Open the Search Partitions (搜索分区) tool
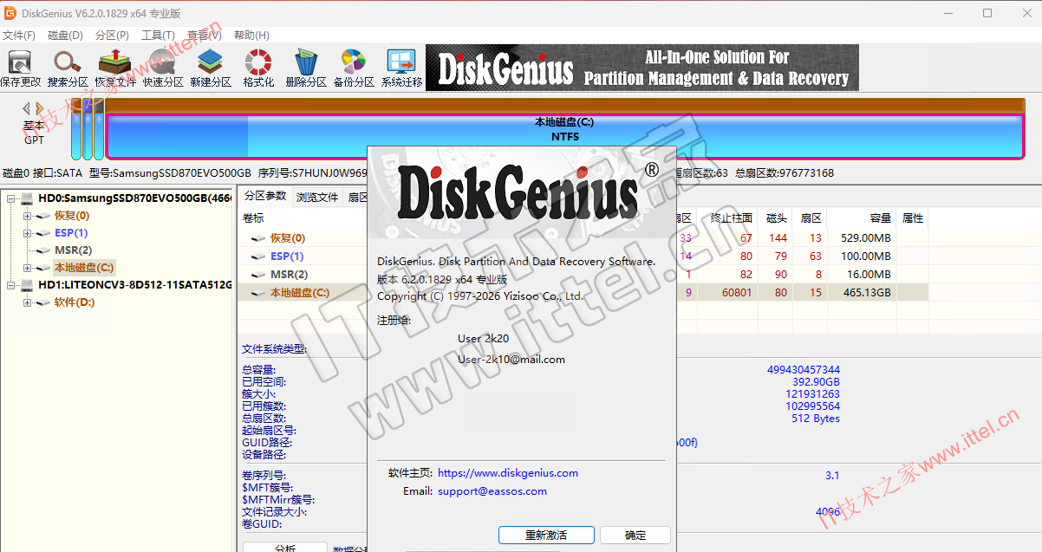The height and width of the screenshot is (552, 1042). coord(68,68)
